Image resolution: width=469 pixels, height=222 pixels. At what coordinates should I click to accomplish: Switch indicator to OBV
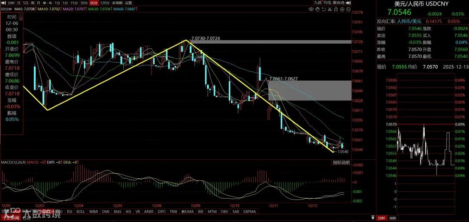pyautogui.click(x=225, y=212)
